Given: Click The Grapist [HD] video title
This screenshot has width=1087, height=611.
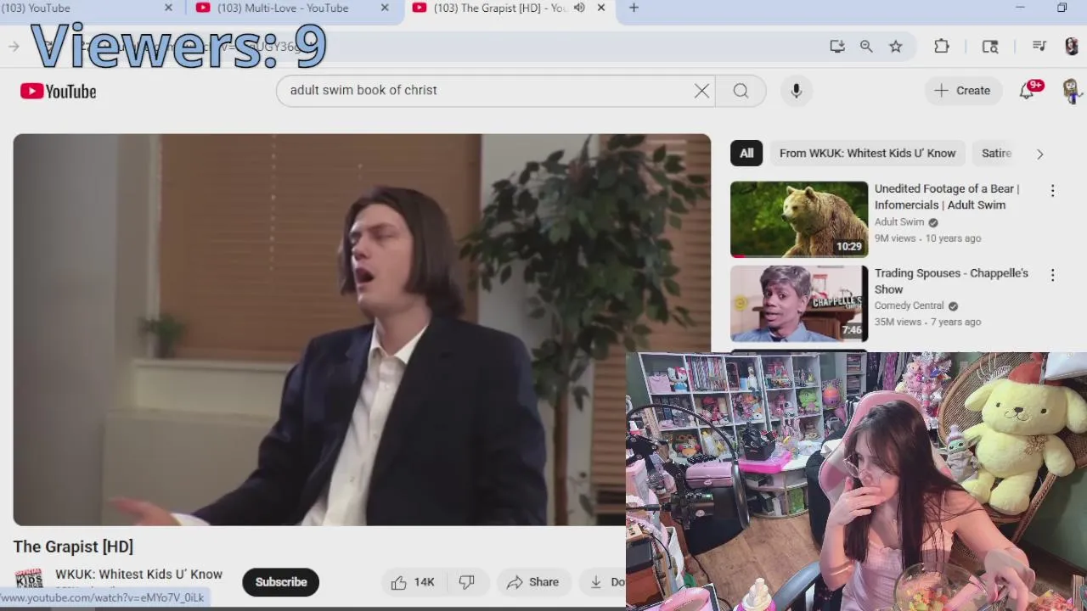Looking at the screenshot, I should point(73,547).
